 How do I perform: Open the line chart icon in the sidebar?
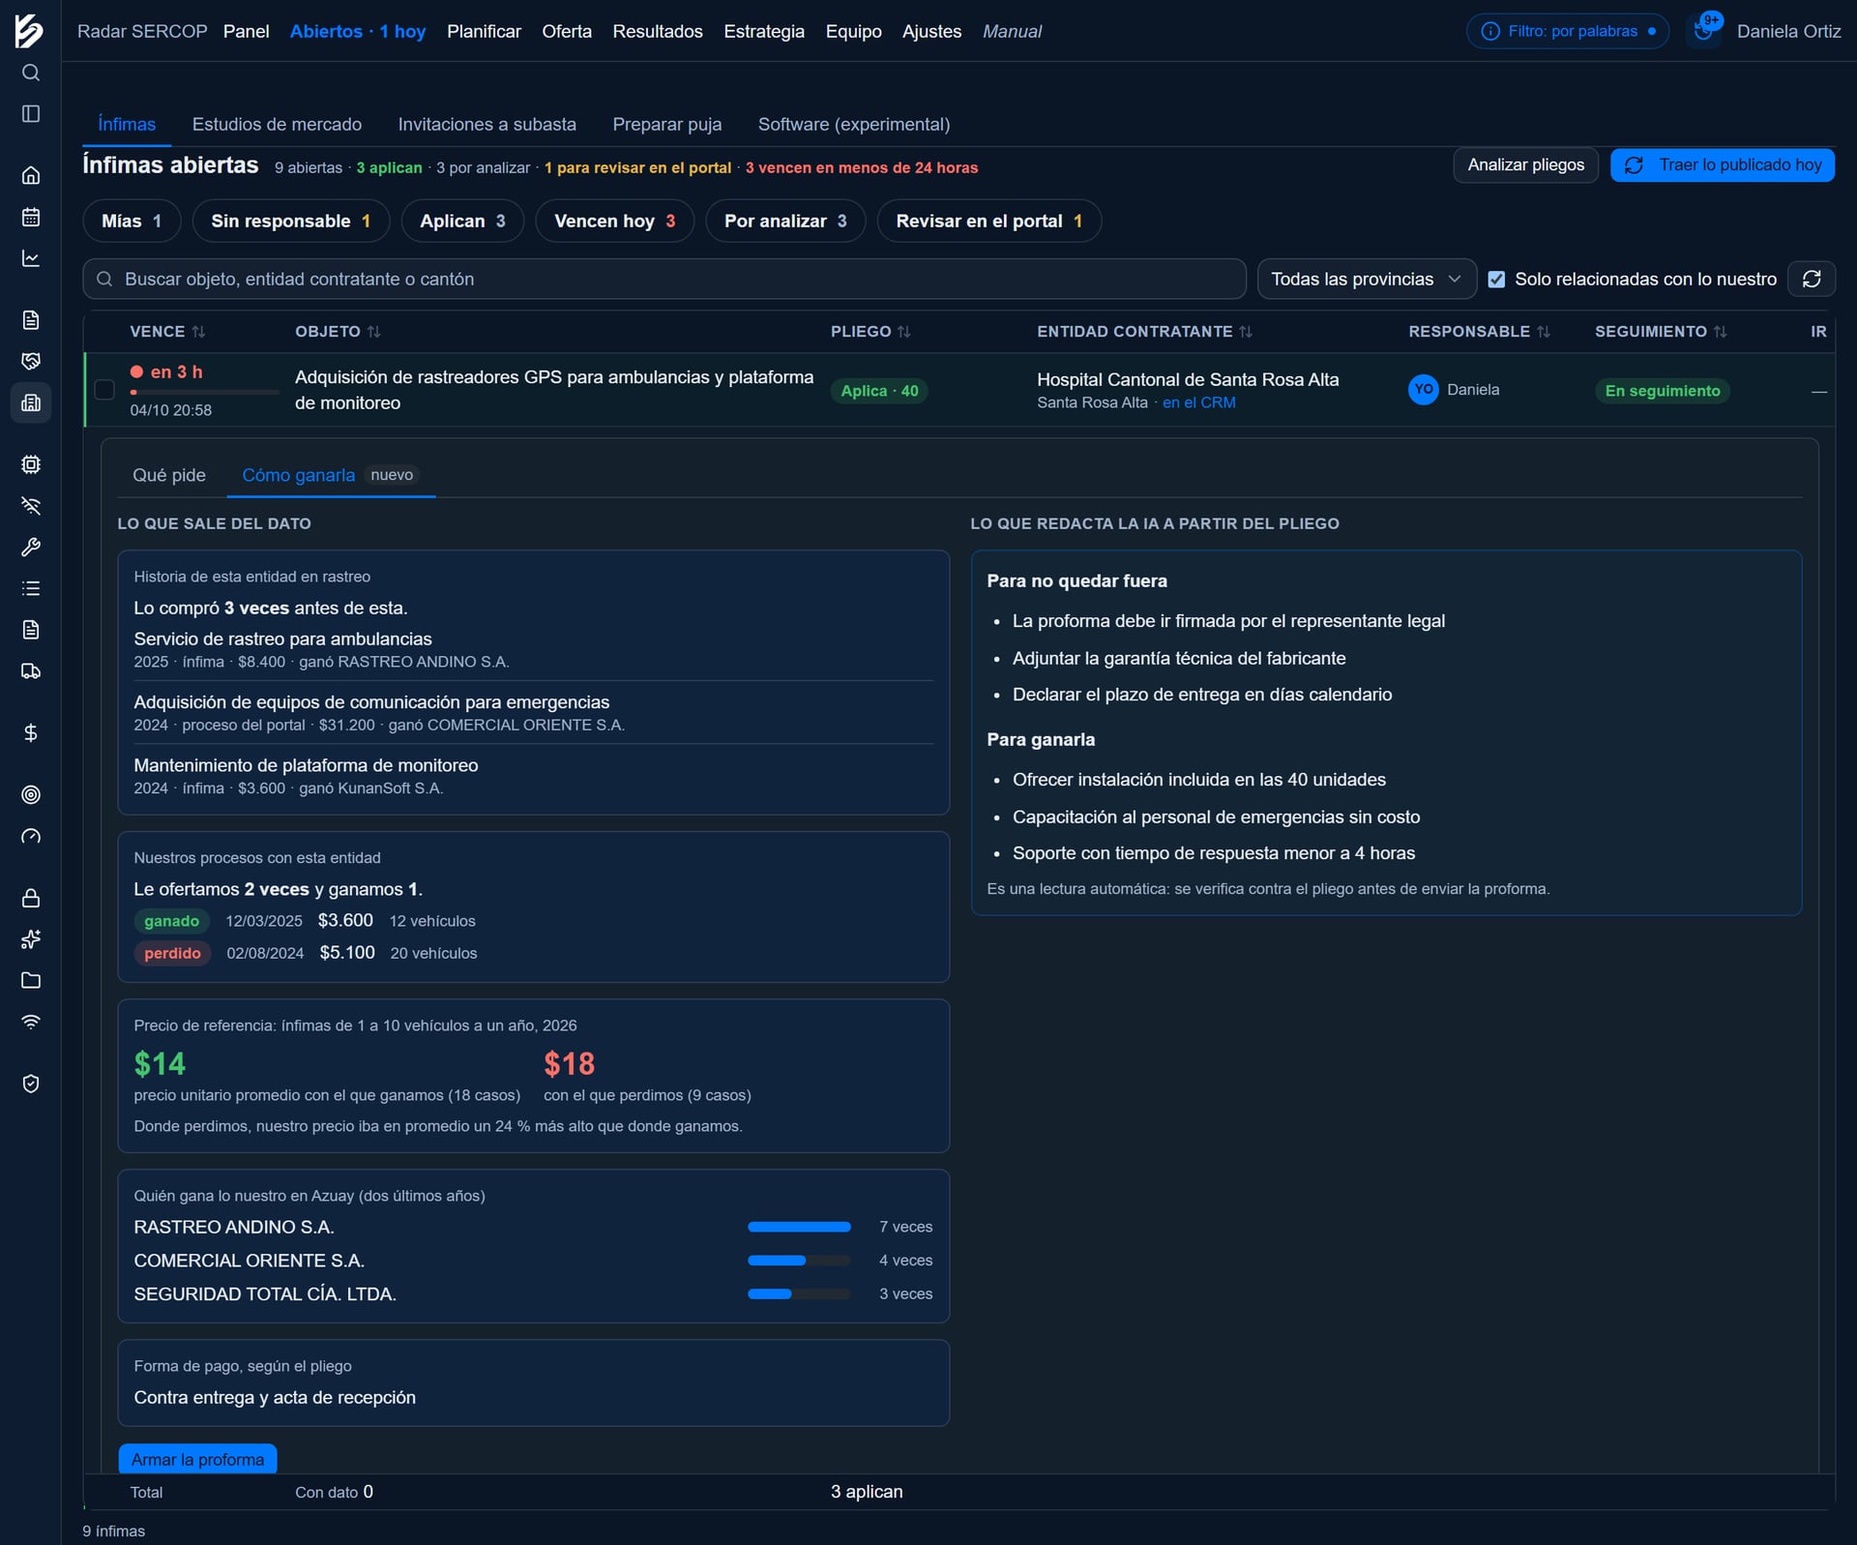point(31,258)
